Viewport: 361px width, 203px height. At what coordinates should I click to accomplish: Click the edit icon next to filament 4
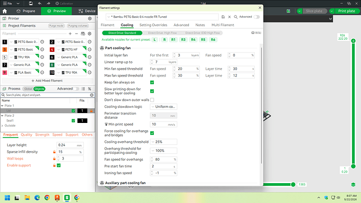point(89,50)
